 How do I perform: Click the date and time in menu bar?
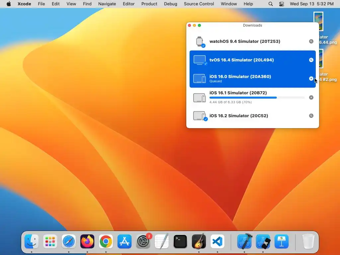tap(311, 4)
